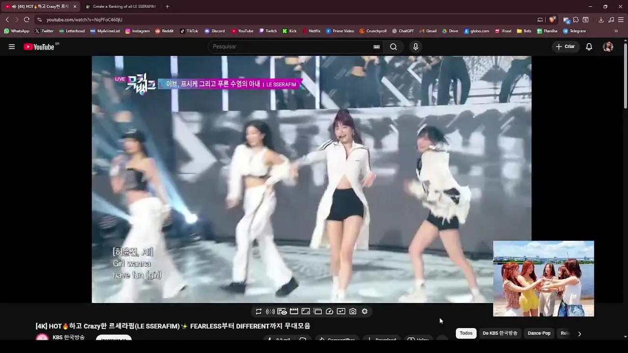Open the mini thumbnail of girls at river
The image size is (628, 353).
tap(544, 278)
